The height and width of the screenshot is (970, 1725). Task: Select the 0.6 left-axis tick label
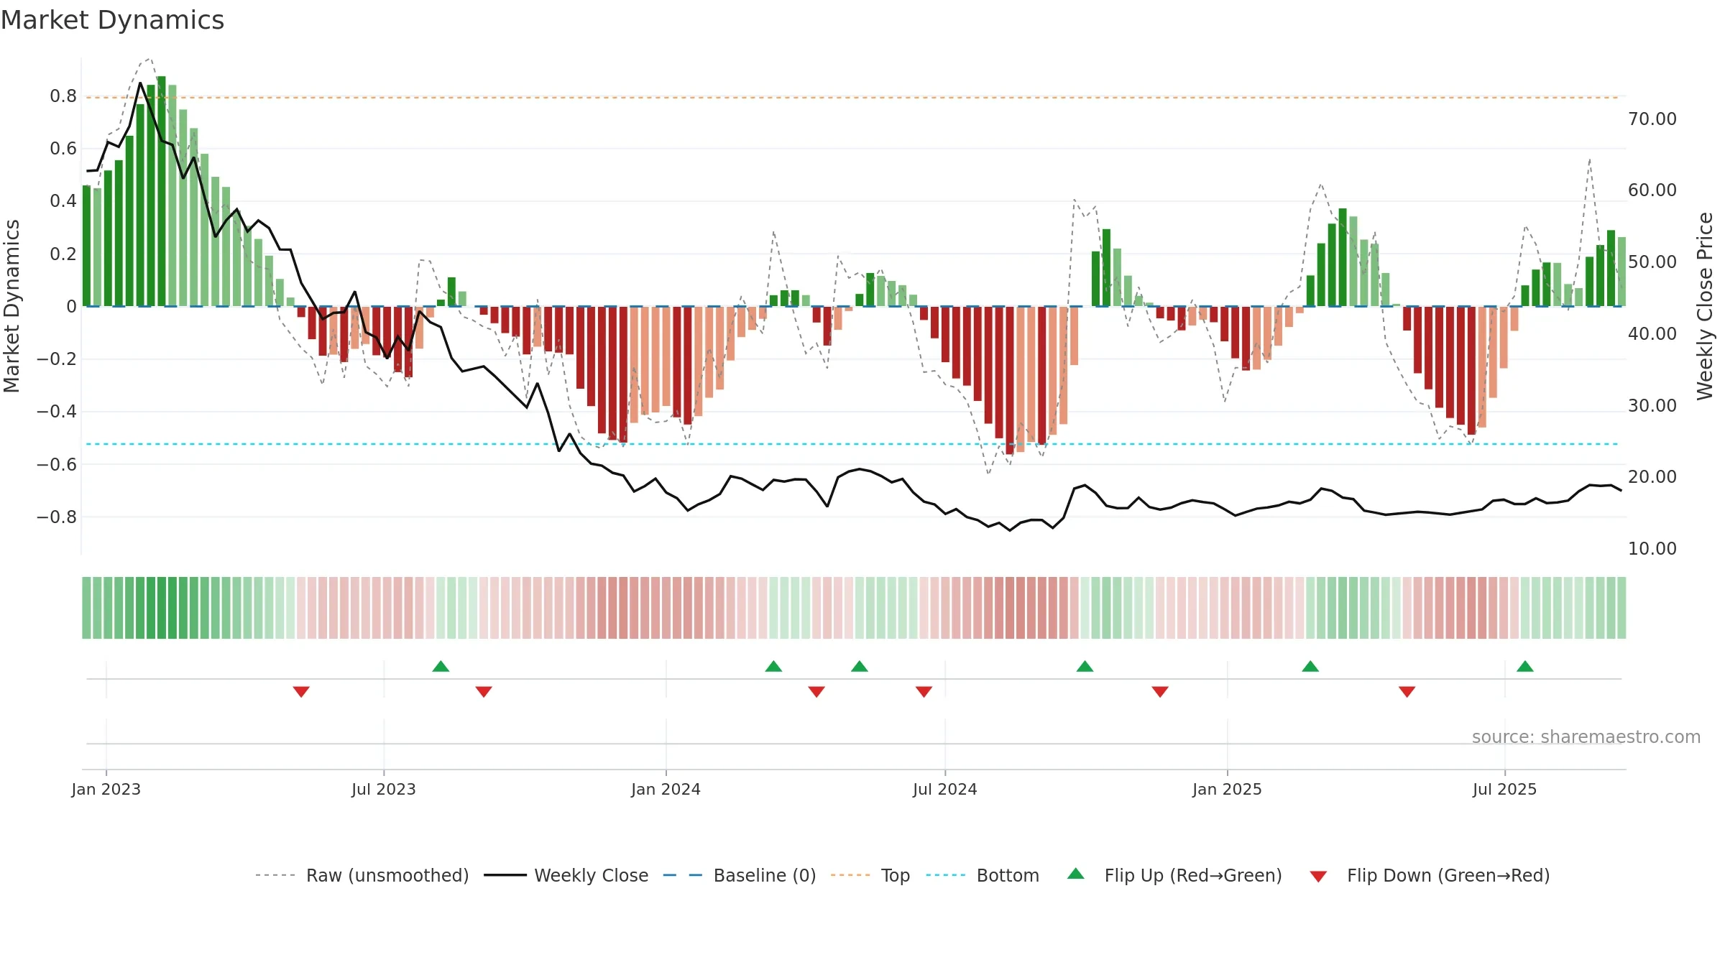(x=63, y=149)
